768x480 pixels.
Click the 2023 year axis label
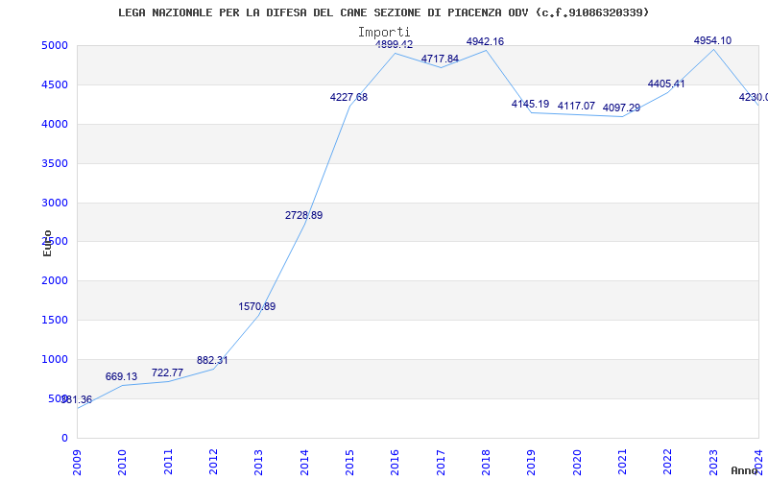(713, 463)
